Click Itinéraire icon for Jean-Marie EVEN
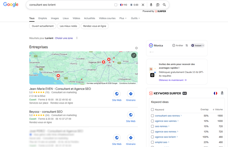228x147 pixels. [x=131, y=94]
